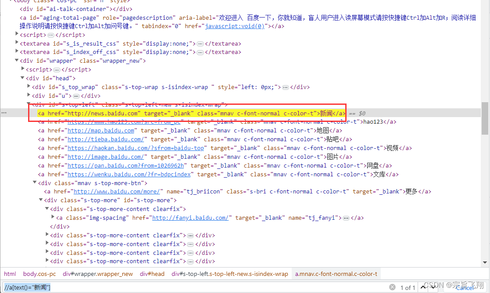
Task: Click the "1 of 1" match count
Action: point(408,288)
